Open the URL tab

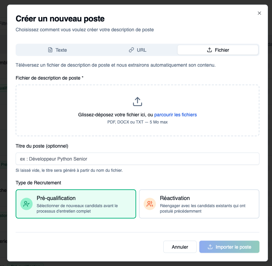tap(138, 50)
